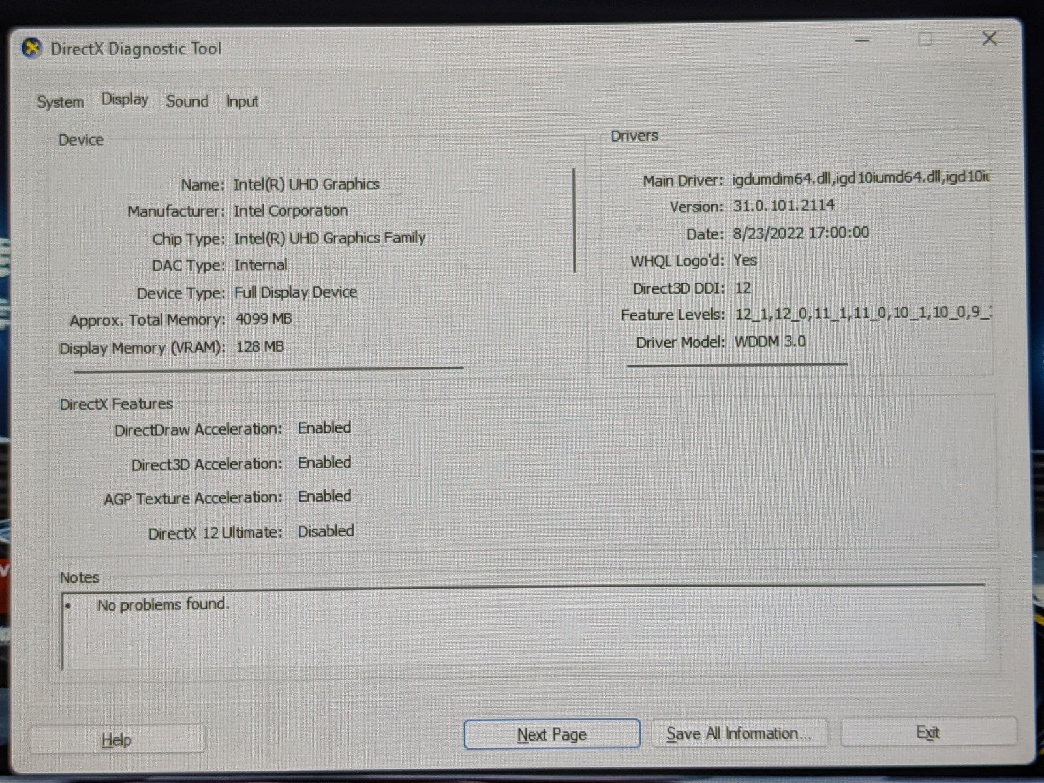Click the DirectX icon in title bar
1044x783 pixels.
pyautogui.click(x=32, y=48)
